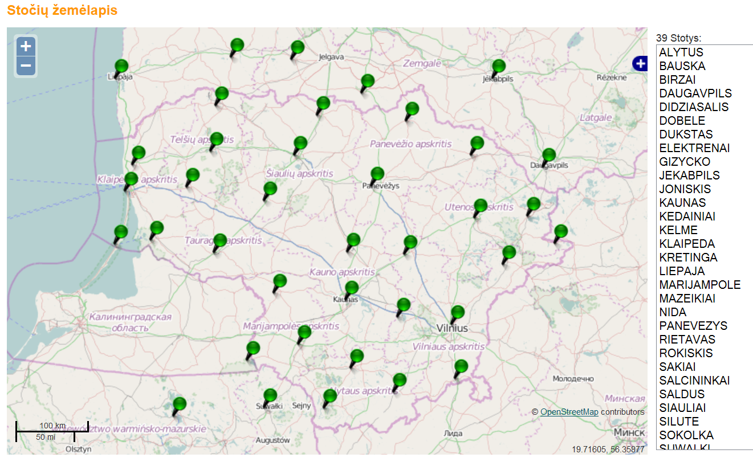Select the marker on Telšių apskritis label
753x470 pixels.
(215, 142)
